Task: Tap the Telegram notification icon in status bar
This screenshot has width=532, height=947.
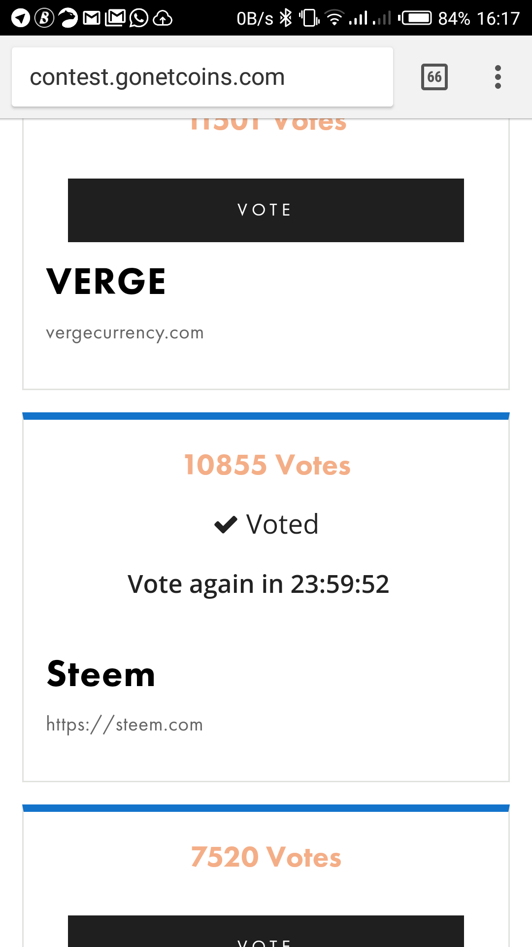Action: (20, 18)
